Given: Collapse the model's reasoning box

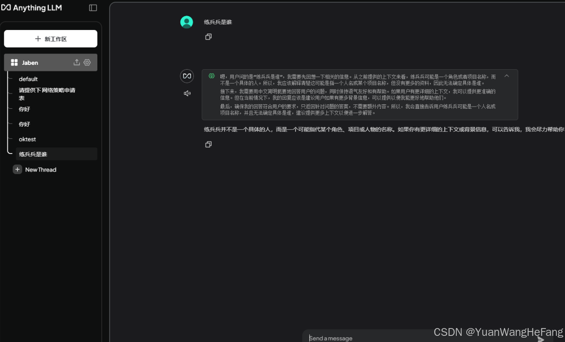Looking at the screenshot, I should [x=507, y=76].
